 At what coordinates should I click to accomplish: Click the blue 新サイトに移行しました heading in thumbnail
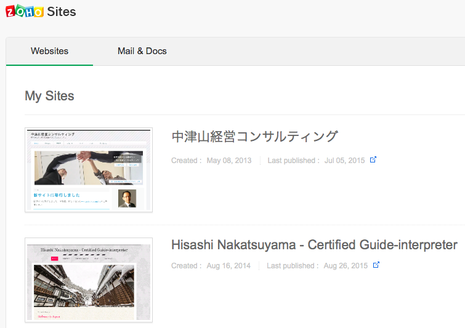pyautogui.click(x=57, y=195)
